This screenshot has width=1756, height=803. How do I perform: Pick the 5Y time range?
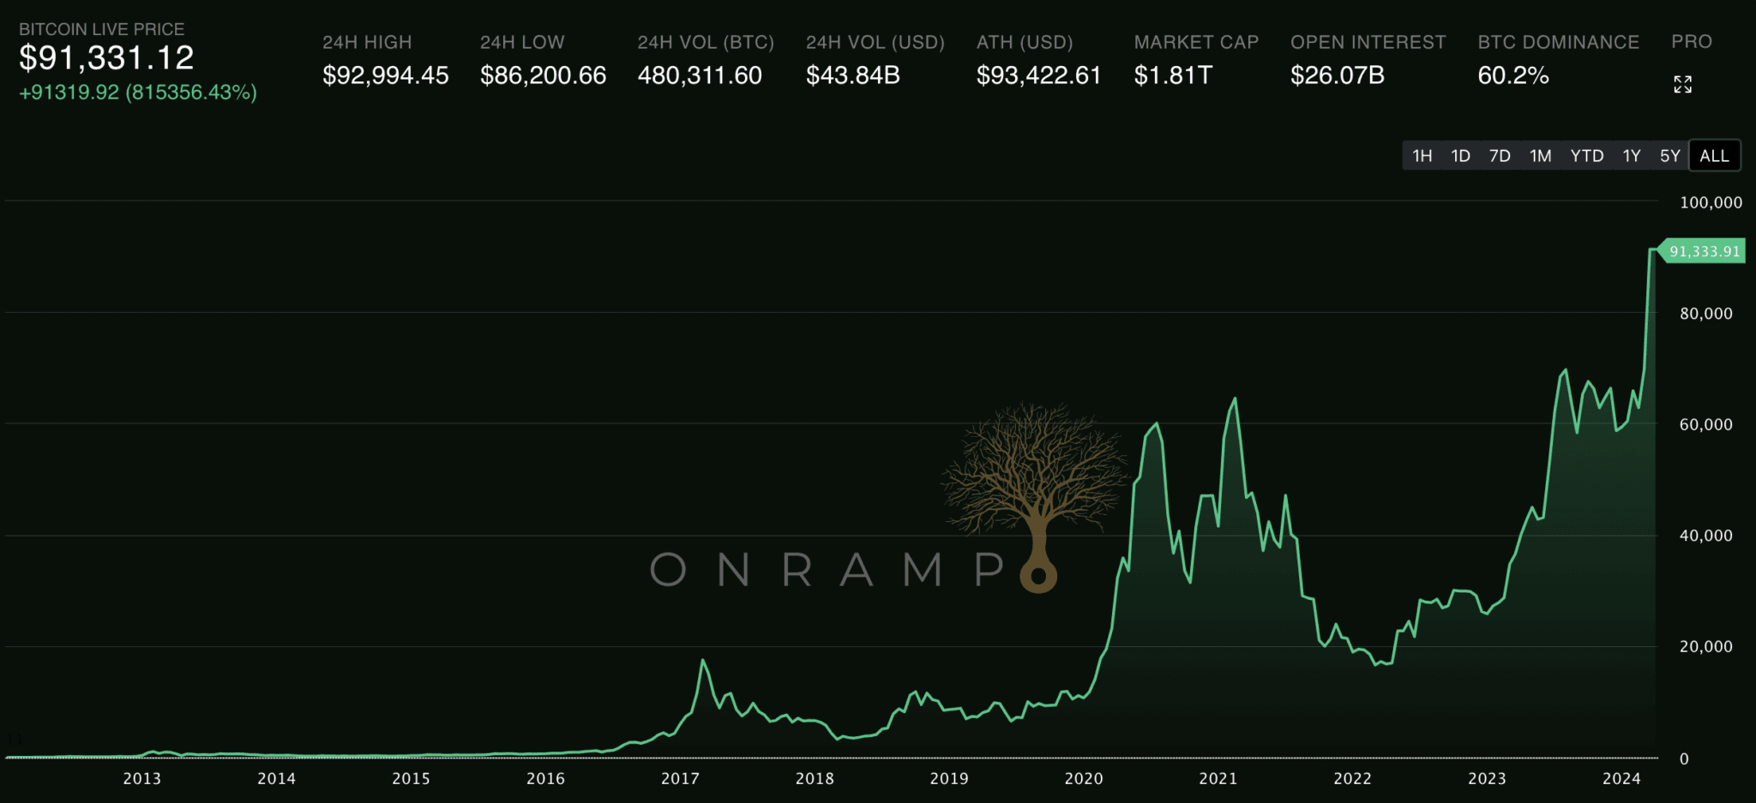(x=1669, y=156)
